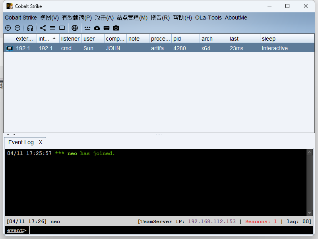
Task: Select the 'artifa...' process cell
Action: pyautogui.click(x=160, y=48)
